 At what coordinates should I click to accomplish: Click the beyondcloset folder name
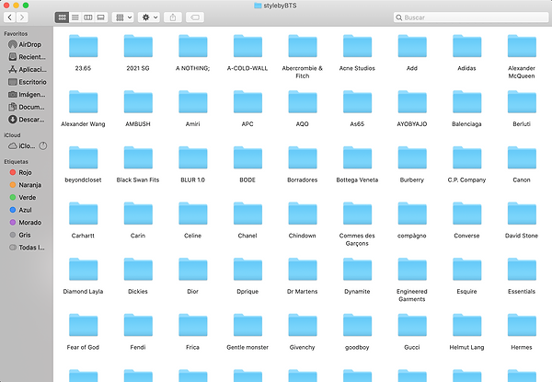(x=83, y=179)
